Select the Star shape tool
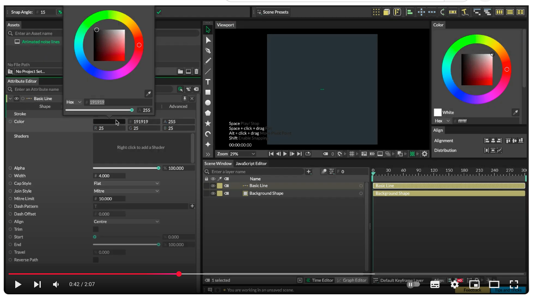The height and width of the screenshot is (298, 537). click(208, 123)
